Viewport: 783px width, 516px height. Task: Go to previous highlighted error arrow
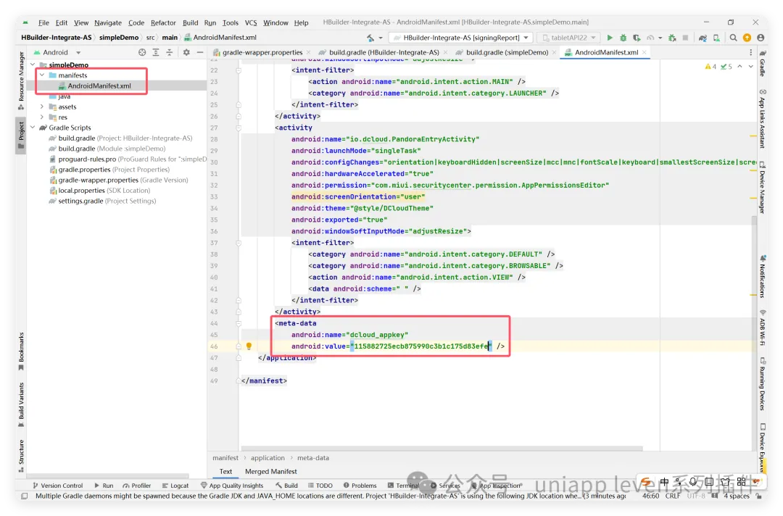tap(739, 66)
